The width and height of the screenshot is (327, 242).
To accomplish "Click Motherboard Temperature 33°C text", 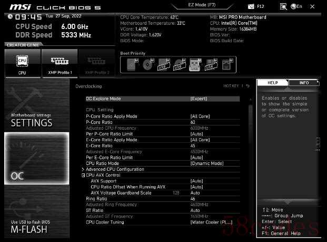I will (153, 23).
